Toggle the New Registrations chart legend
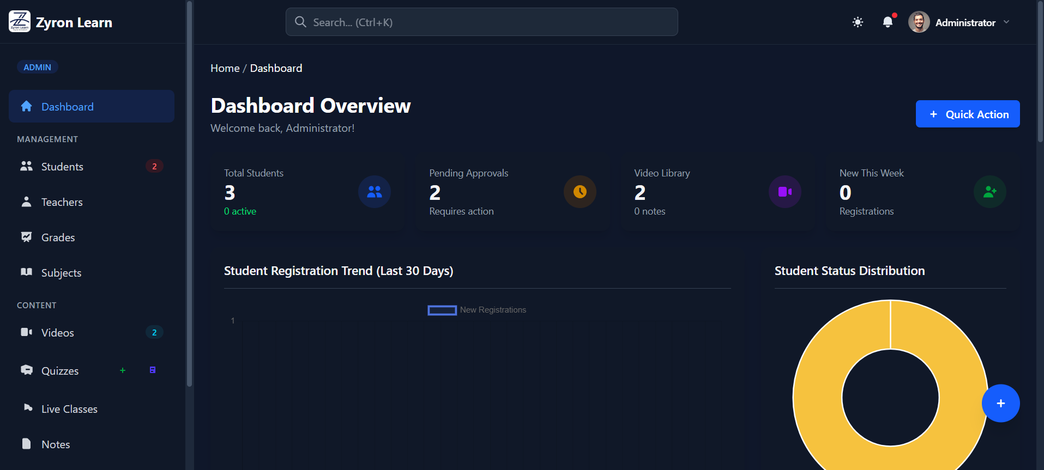The height and width of the screenshot is (470, 1044). (x=477, y=310)
